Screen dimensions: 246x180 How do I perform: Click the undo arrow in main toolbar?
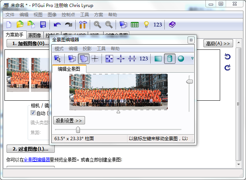click(57, 25)
